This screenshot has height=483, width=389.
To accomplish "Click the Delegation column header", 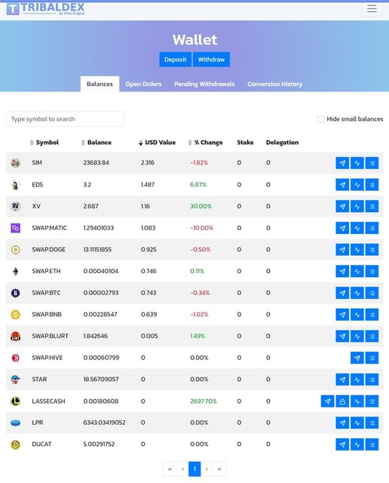I will click(282, 143).
